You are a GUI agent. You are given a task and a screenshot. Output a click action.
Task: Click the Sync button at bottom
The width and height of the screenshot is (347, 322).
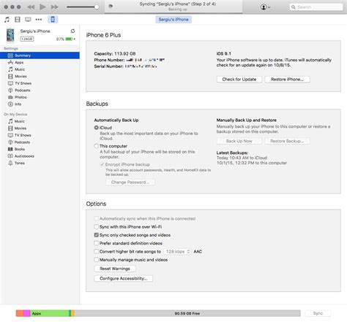point(318,313)
